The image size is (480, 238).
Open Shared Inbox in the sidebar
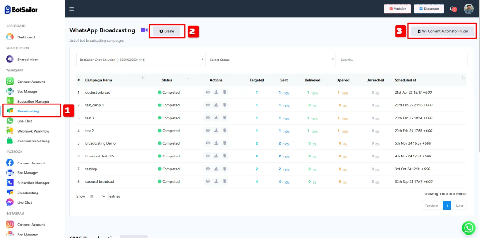point(28,59)
